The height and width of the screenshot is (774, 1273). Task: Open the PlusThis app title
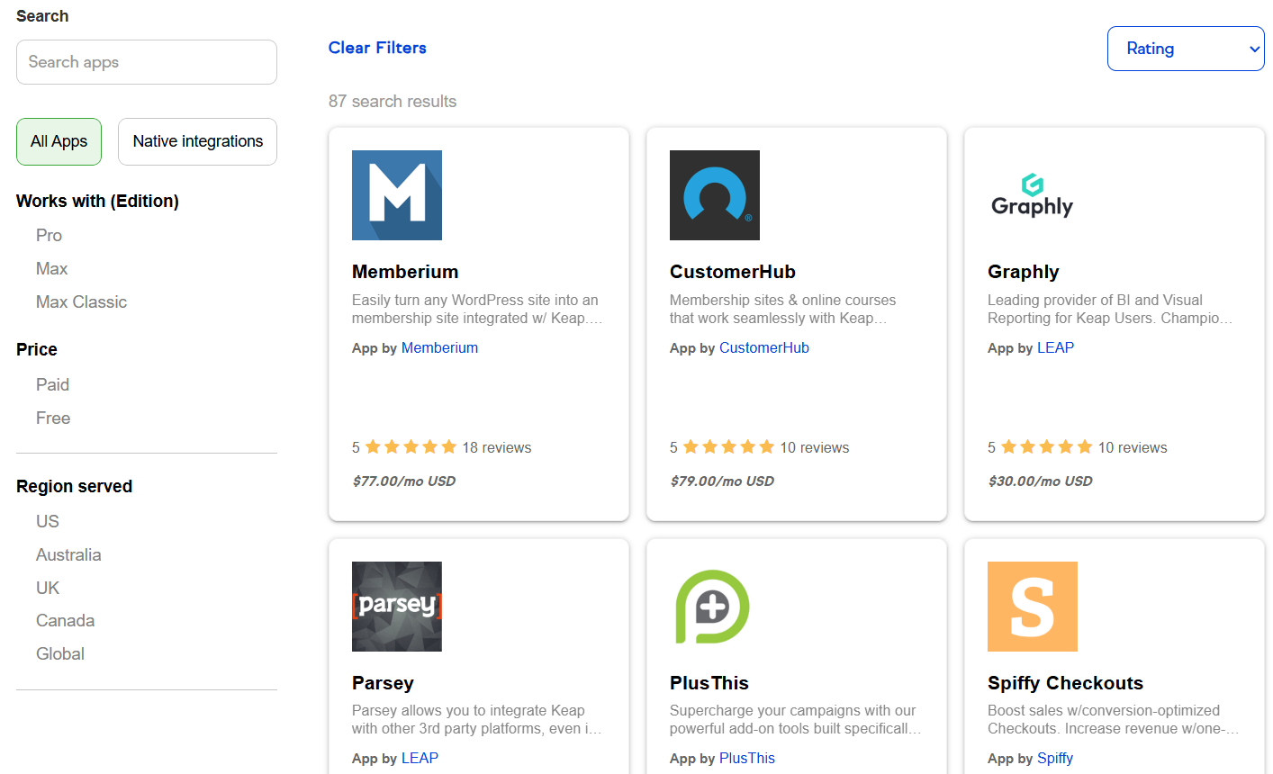coord(709,683)
